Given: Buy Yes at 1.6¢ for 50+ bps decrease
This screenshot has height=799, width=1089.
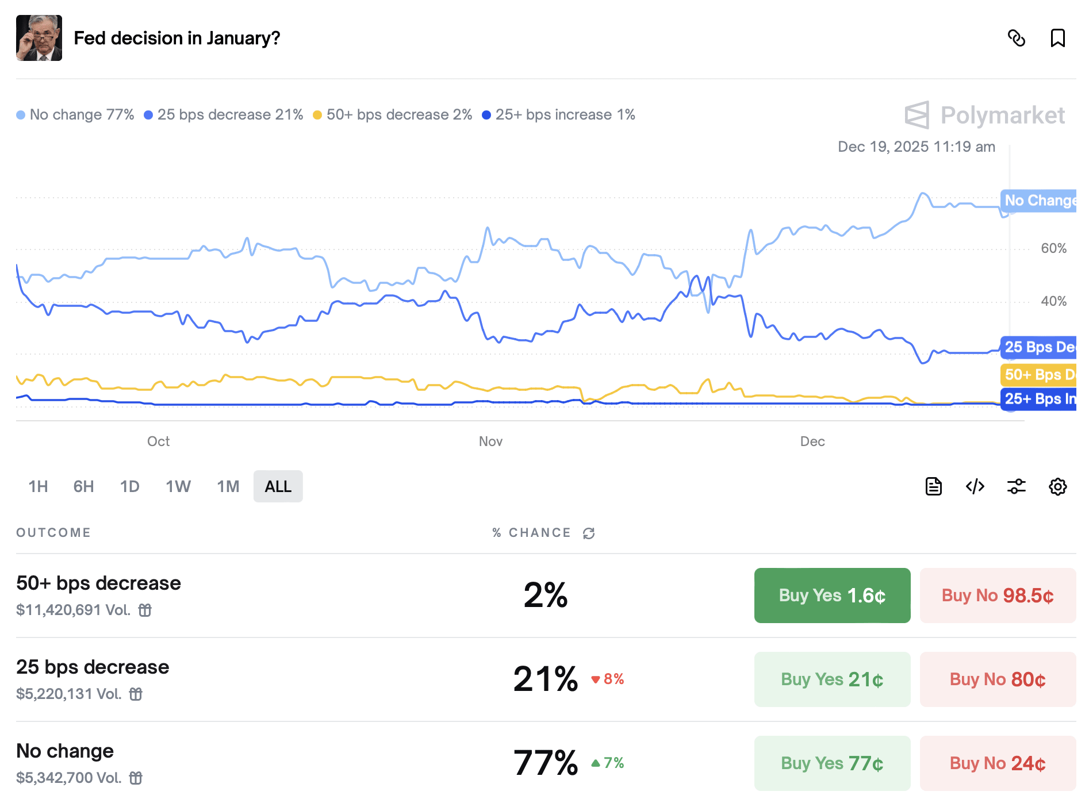Looking at the screenshot, I should coord(832,596).
